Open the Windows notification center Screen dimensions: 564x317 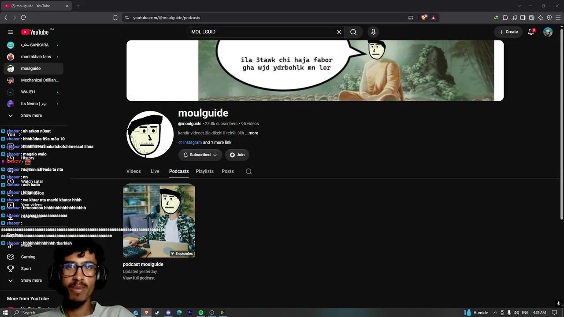point(554,313)
